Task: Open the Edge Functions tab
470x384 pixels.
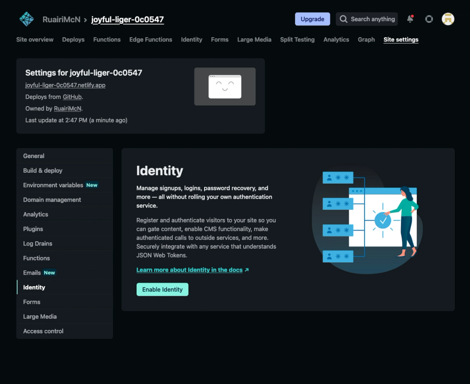Action: pos(150,40)
